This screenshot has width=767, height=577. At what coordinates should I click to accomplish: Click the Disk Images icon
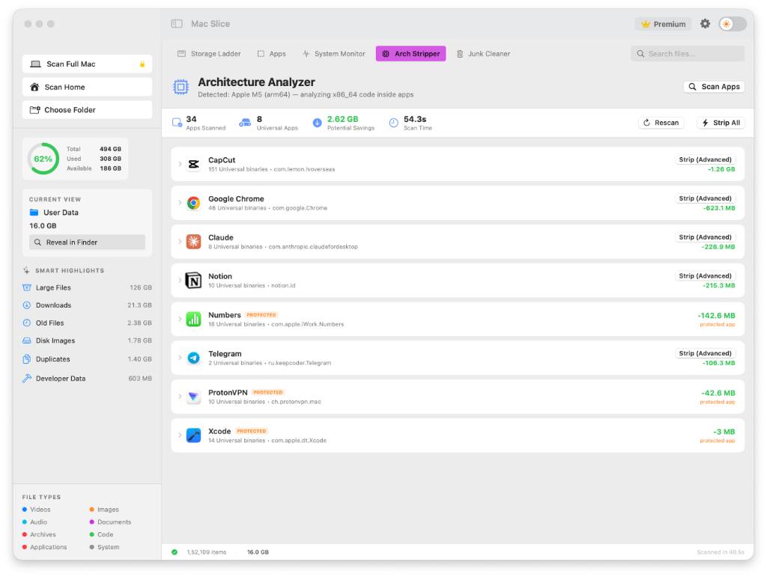click(x=27, y=341)
